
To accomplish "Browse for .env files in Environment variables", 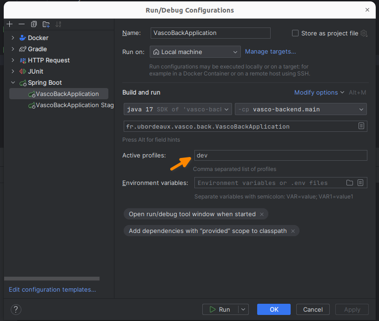I will 349,183.
